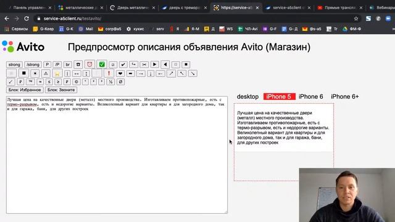Insert the down arrow symbol
This screenshot has height=222, width=395.
pos(151,73)
